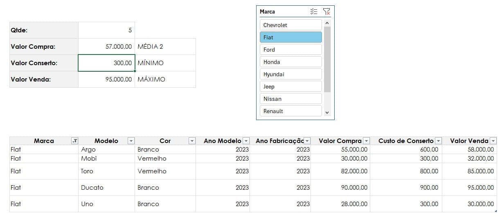
Task: Click the Custo de Conserto cell 900,00
Action: 407,188
